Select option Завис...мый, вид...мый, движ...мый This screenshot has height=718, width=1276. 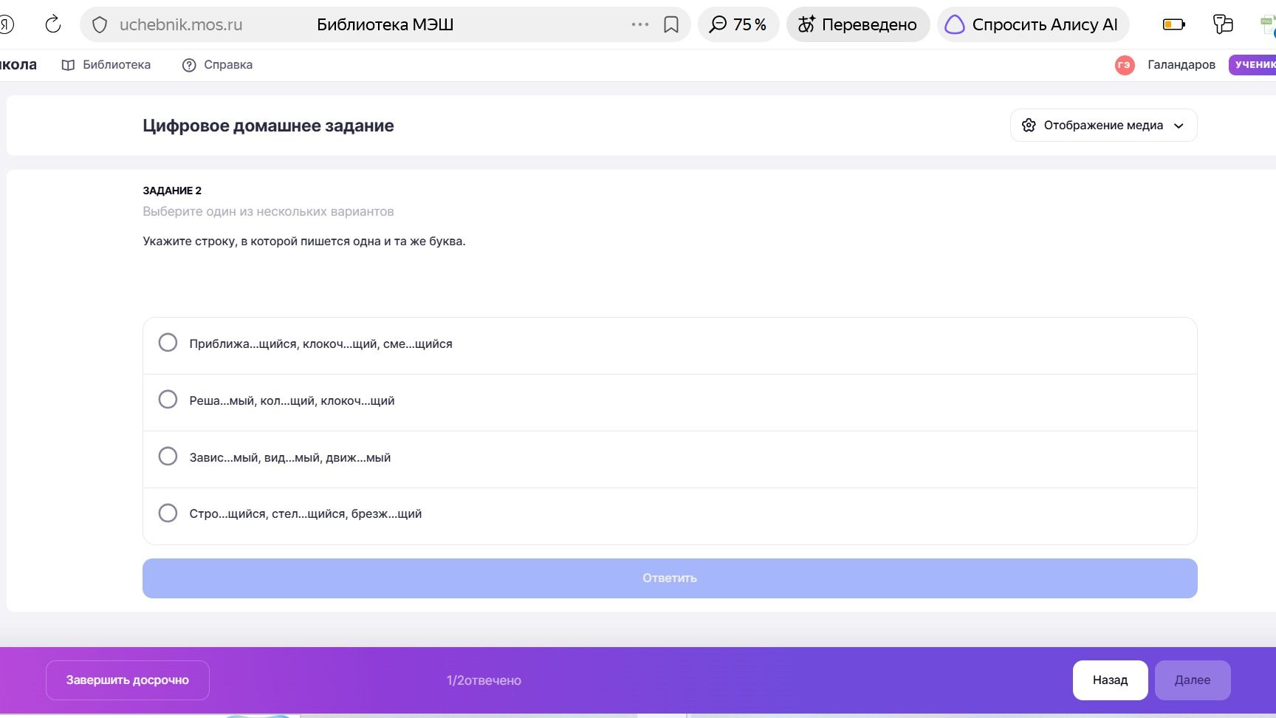click(x=670, y=459)
